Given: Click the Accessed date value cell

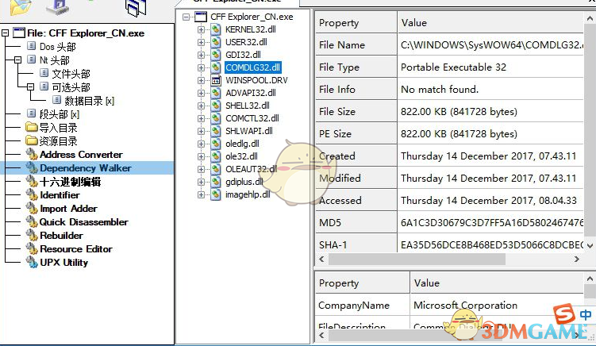Looking at the screenshot, I should click(490, 200).
